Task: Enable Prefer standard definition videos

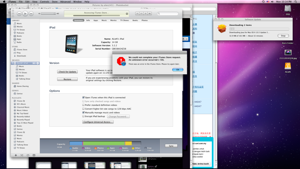Action: point(83,105)
